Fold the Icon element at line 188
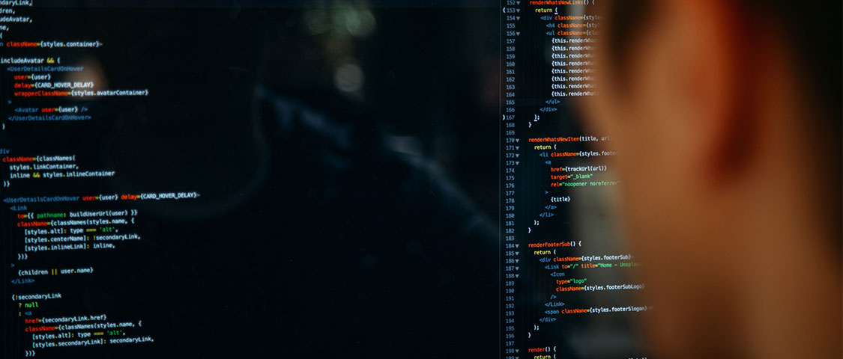Screen dimensions: 843x359 518,275
